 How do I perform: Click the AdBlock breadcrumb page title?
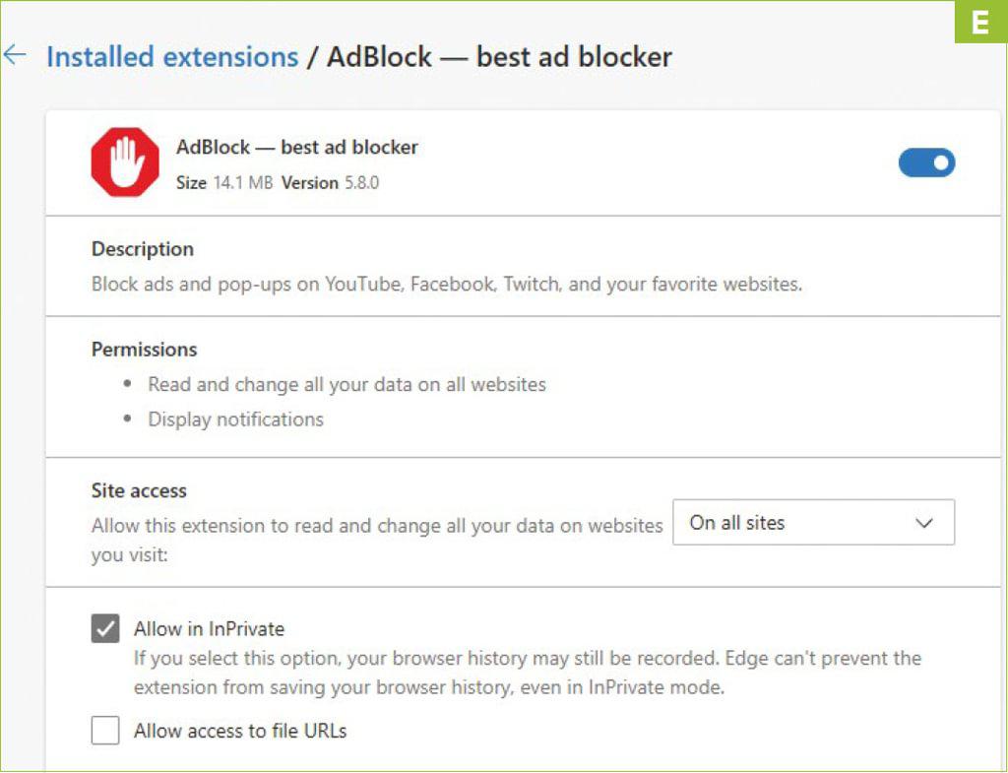(499, 56)
